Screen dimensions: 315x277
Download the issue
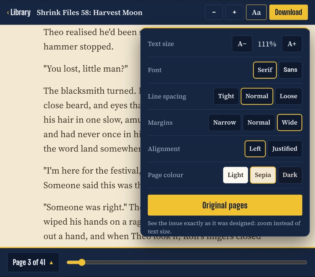coord(288,12)
